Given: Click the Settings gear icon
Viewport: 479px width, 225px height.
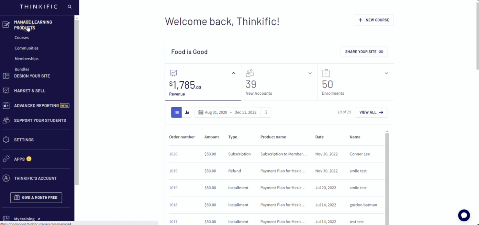Looking at the screenshot, I should [6, 140].
